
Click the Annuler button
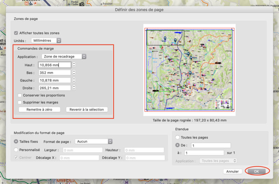(232, 171)
